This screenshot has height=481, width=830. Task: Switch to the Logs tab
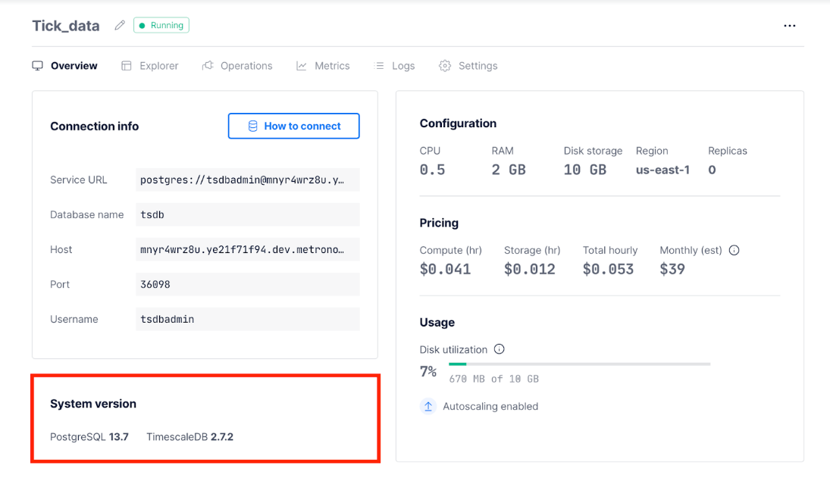click(x=402, y=66)
